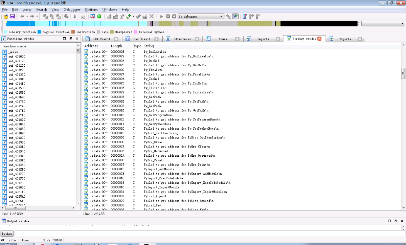Click the Regular function color swatch
Screen dimensions: 406x245
click(39, 32)
